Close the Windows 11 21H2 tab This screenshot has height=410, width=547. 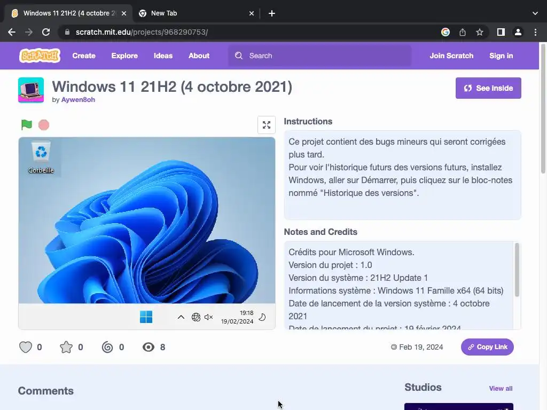124,13
